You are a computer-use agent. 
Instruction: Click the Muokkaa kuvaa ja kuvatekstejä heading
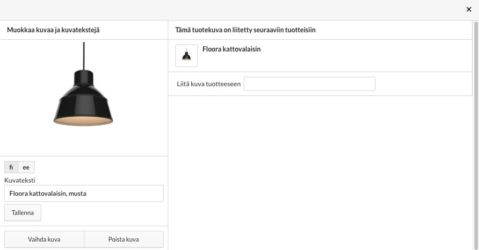(53, 30)
